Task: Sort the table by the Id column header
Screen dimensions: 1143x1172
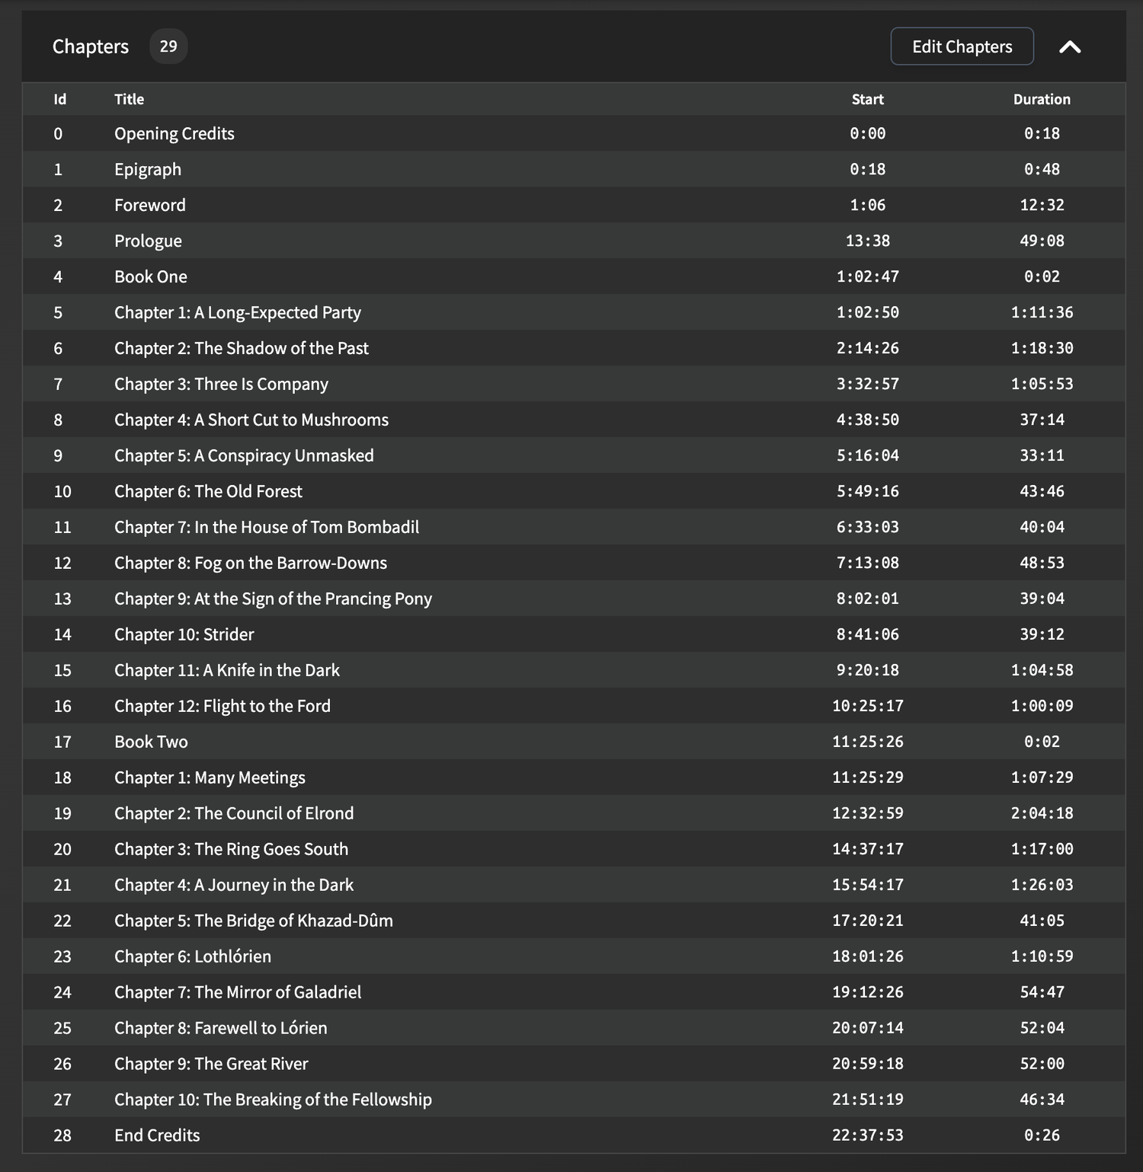Action: [60, 99]
